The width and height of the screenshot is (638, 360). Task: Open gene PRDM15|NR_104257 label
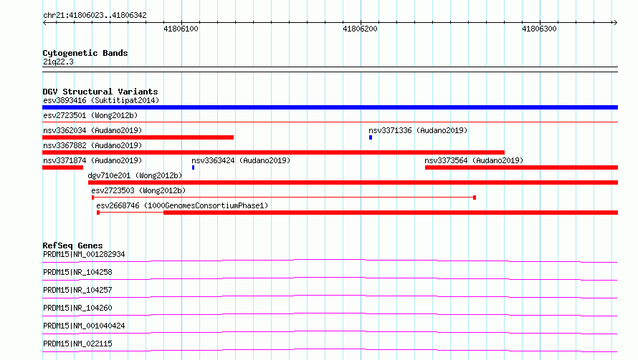tap(77, 290)
